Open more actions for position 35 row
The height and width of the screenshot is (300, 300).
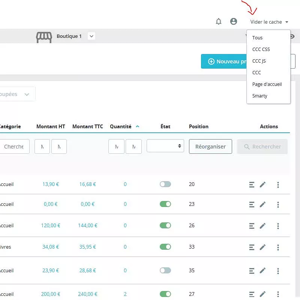click(278, 271)
